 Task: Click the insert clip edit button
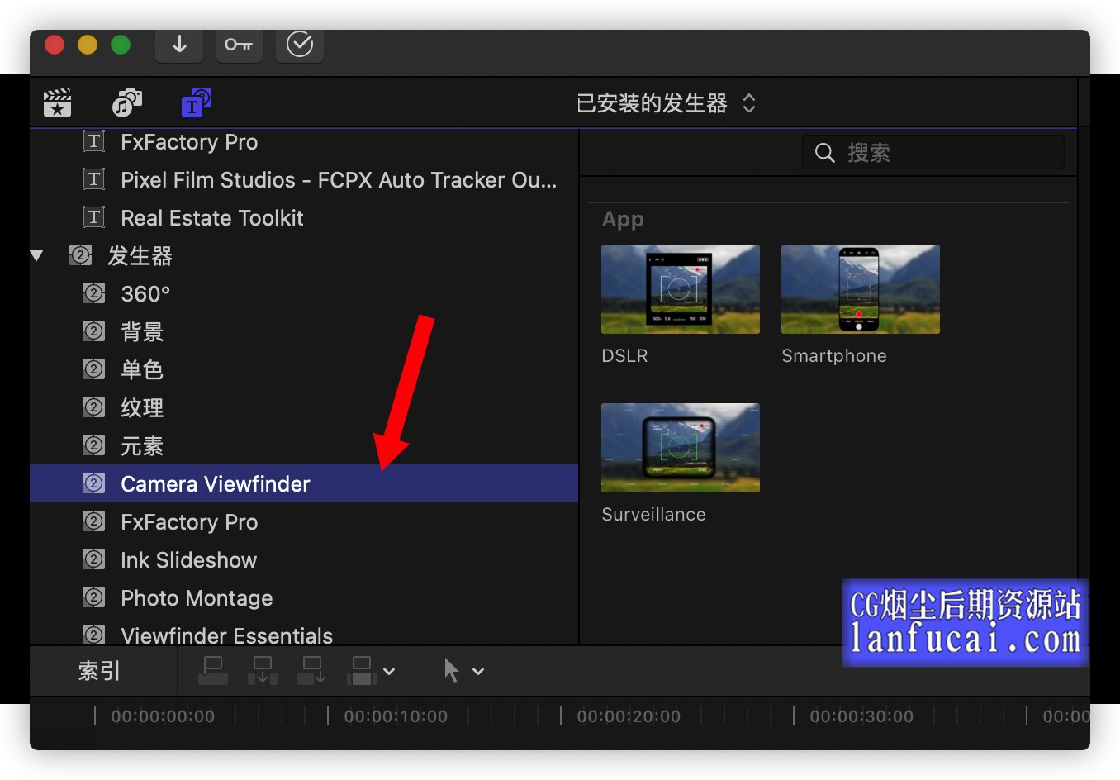point(263,671)
